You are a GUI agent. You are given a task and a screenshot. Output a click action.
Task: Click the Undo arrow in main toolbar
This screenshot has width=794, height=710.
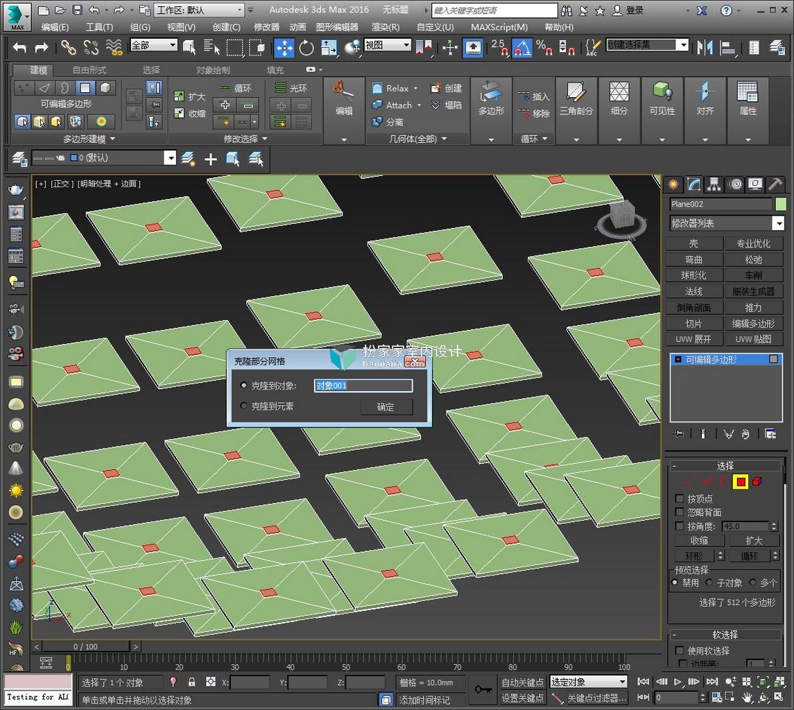(x=19, y=48)
